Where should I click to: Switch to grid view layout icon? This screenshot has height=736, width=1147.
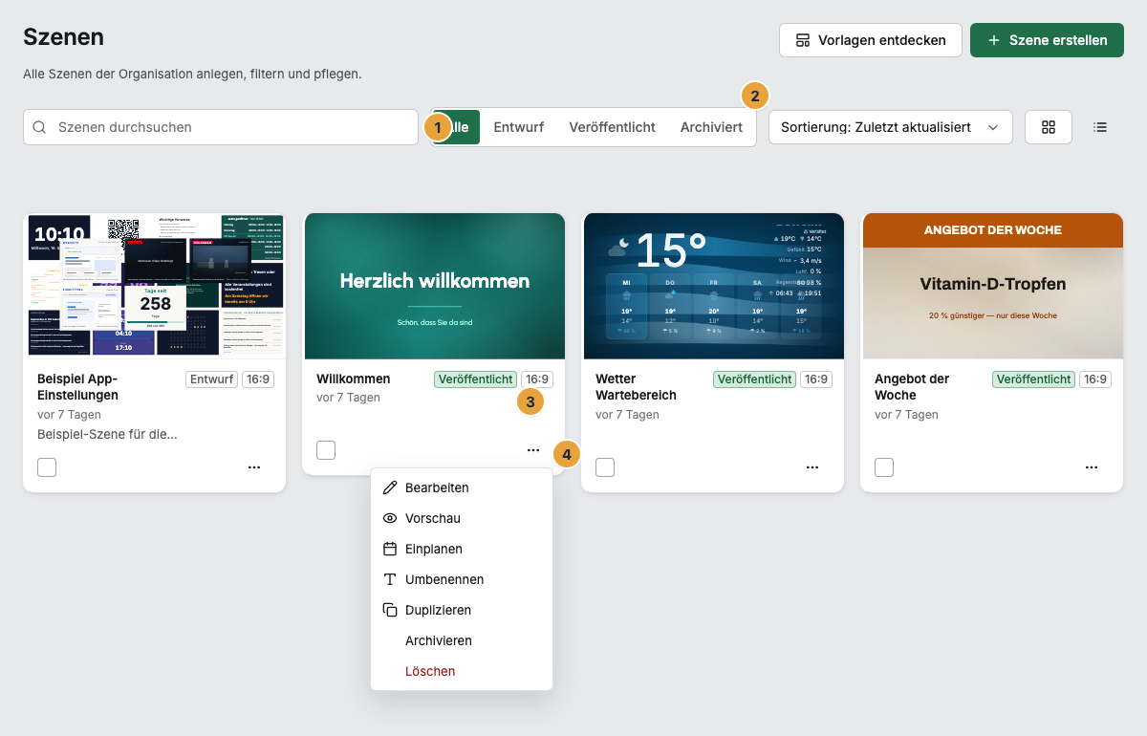point(1049,127)
